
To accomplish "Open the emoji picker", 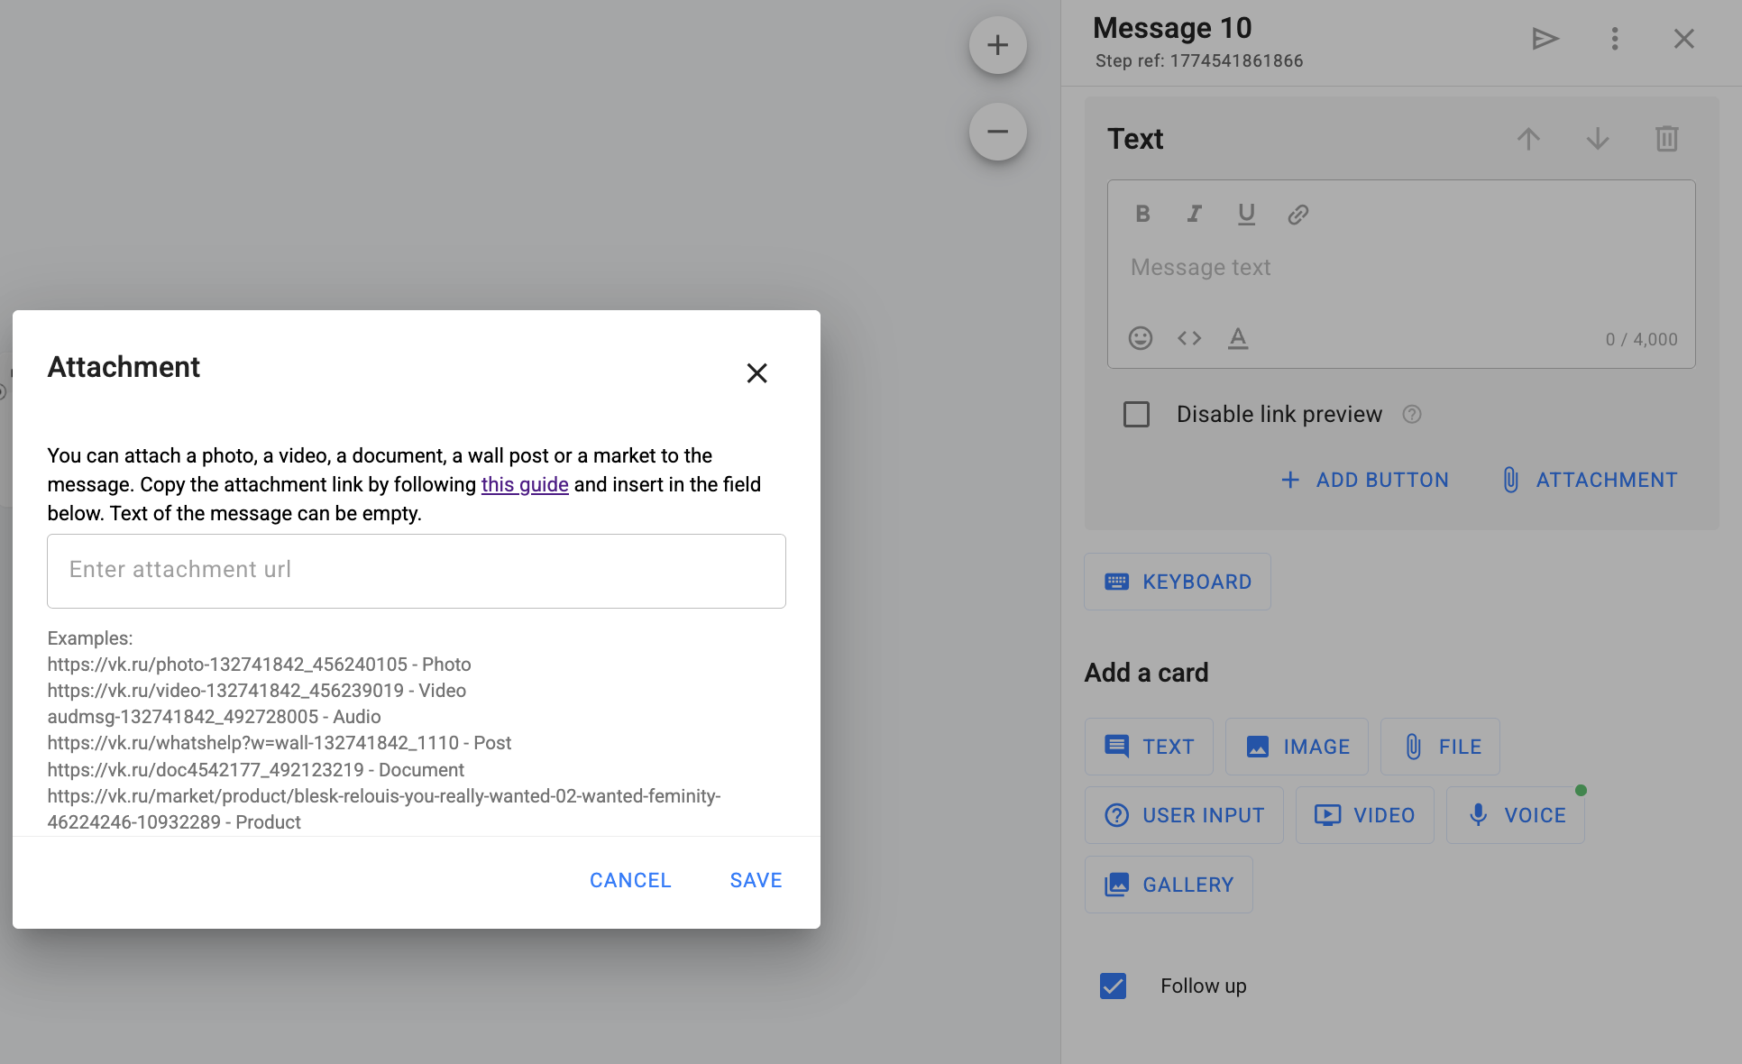I will [1141, 338].
